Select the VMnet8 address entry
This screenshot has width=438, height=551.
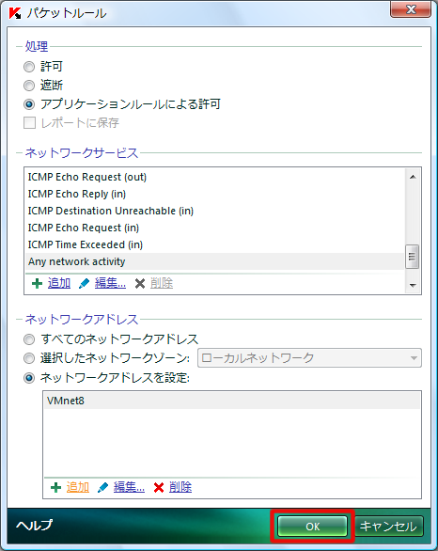tap(232, 401)
